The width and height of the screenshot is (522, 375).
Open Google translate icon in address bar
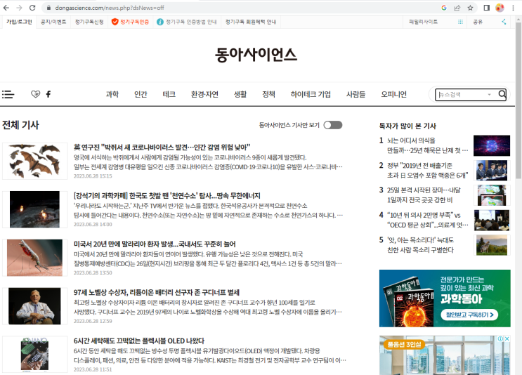point(444,8)
